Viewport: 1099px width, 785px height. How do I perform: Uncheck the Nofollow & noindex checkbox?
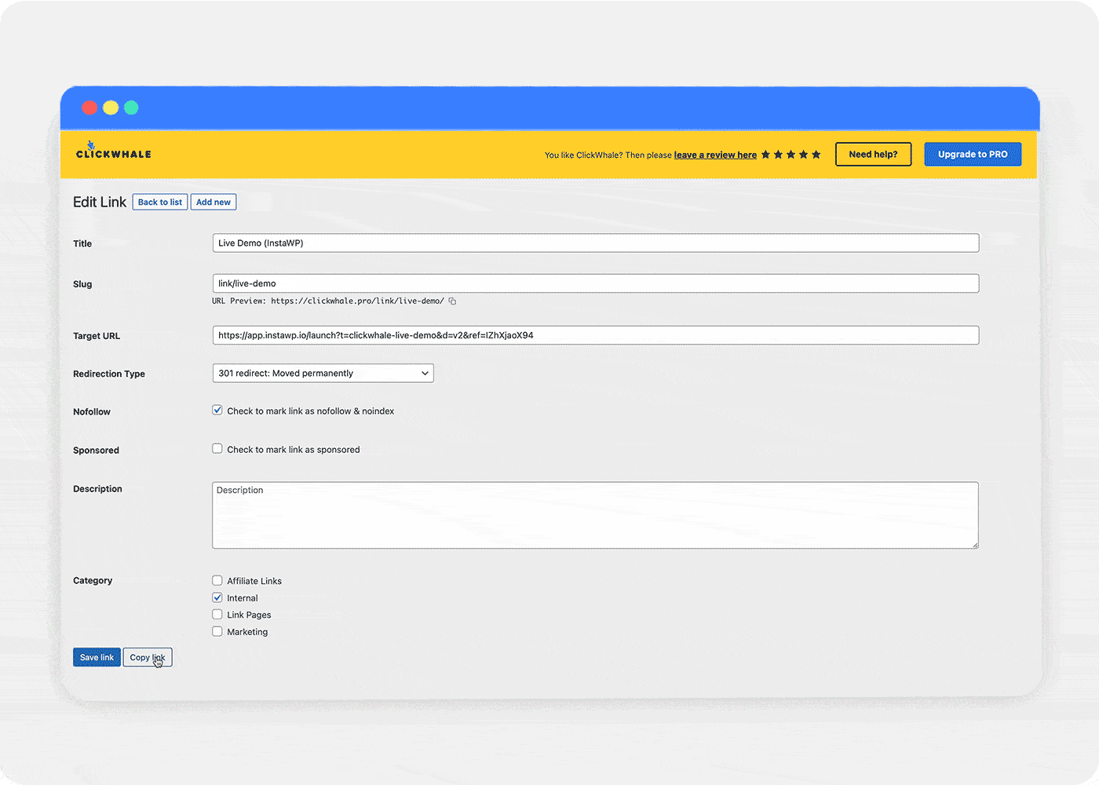click(x=217, y=411)
